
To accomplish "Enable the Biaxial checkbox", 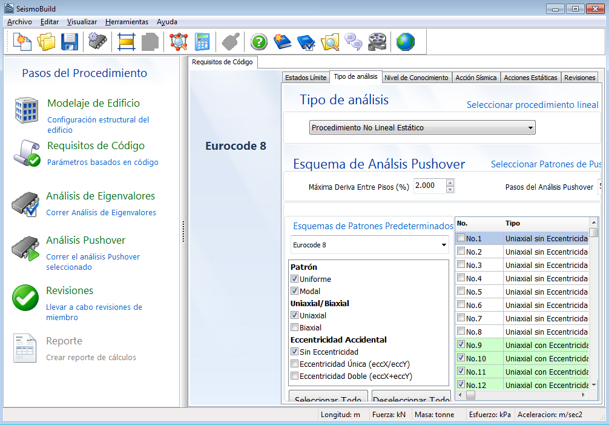I will pos(295,327).
